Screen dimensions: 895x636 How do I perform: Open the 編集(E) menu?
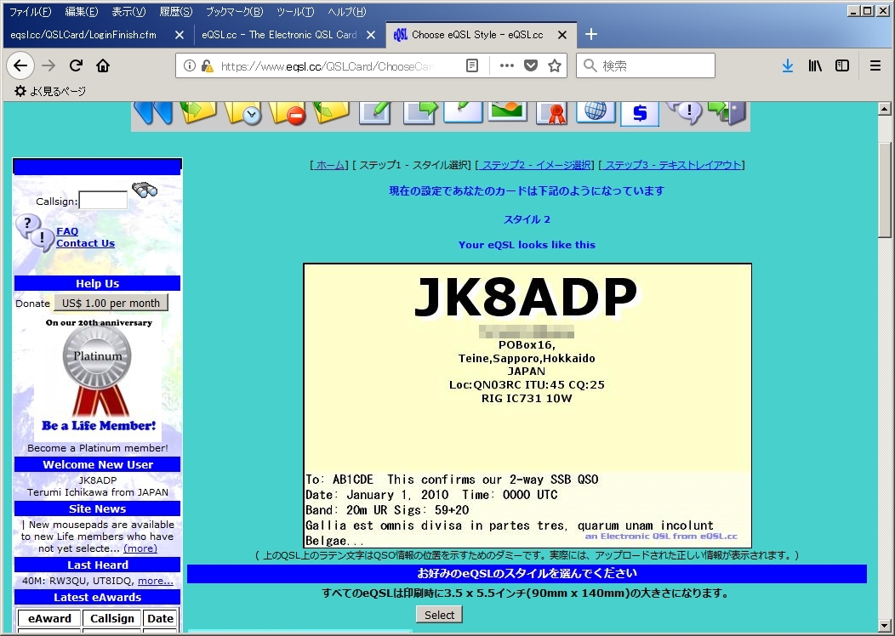[x=82, y=11]
